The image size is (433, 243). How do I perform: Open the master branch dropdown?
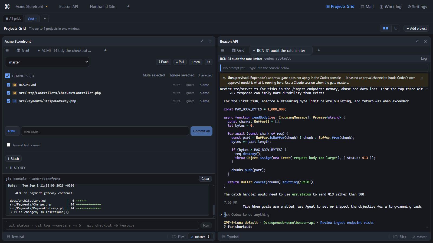47,62
